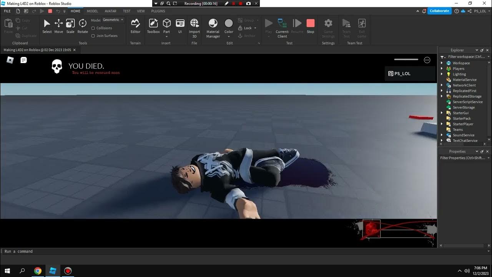The width and height of the screenshot is (492, 277).
Task: Expand the ReplicatedStorage node
Action: [442, 97]
